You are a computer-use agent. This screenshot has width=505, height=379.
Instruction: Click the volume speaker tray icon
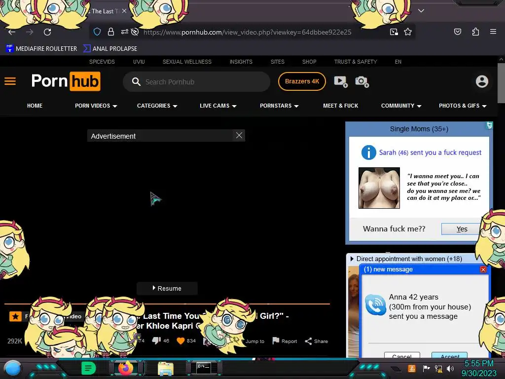(450, 368)
